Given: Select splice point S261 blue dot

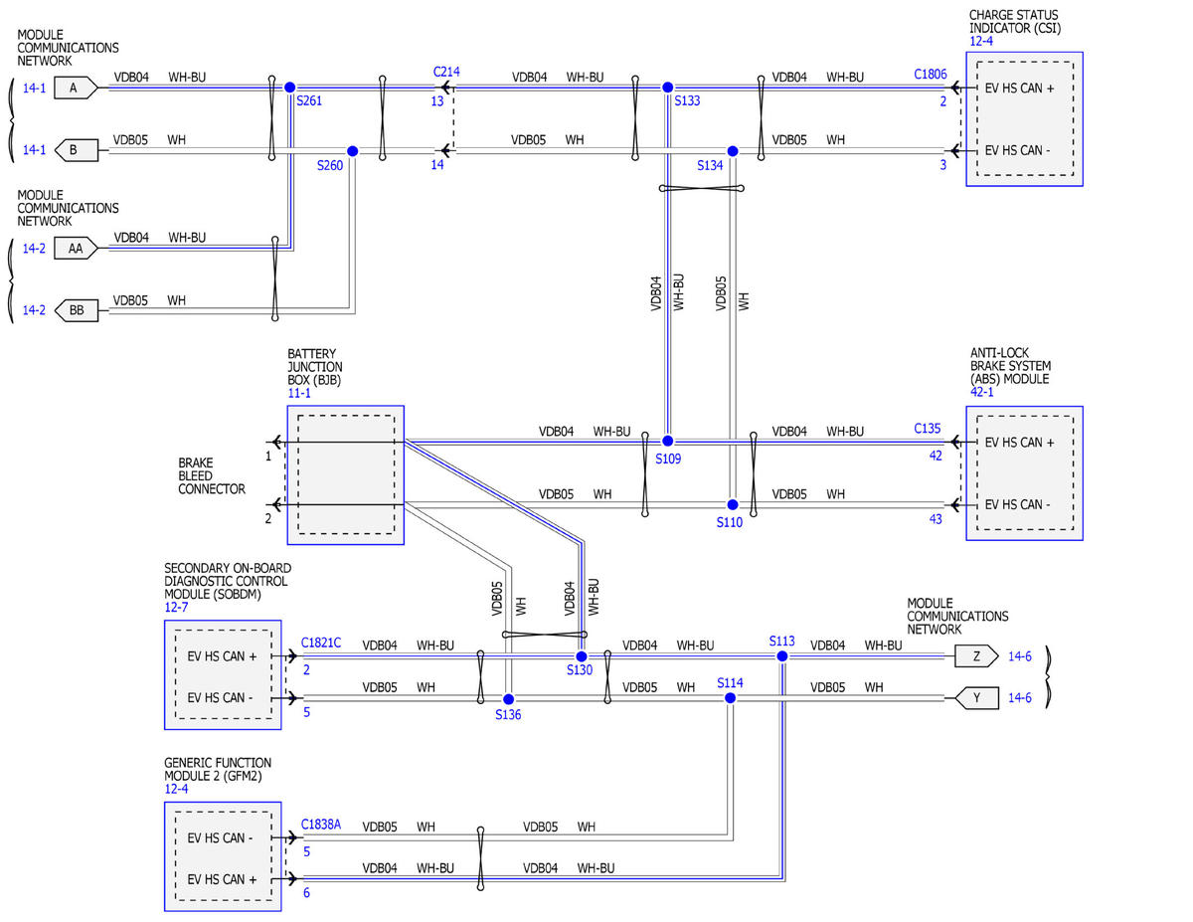Looking at the screenshot, I should [289, 88].
